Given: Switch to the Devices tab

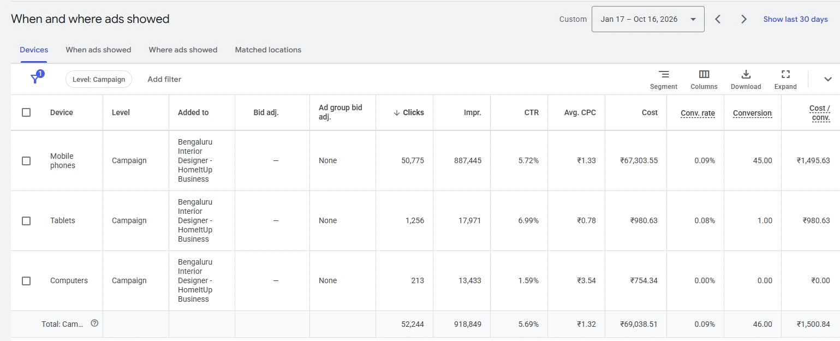Looking at the screenshot, I should pyautogui.click(x=34, y=50).
